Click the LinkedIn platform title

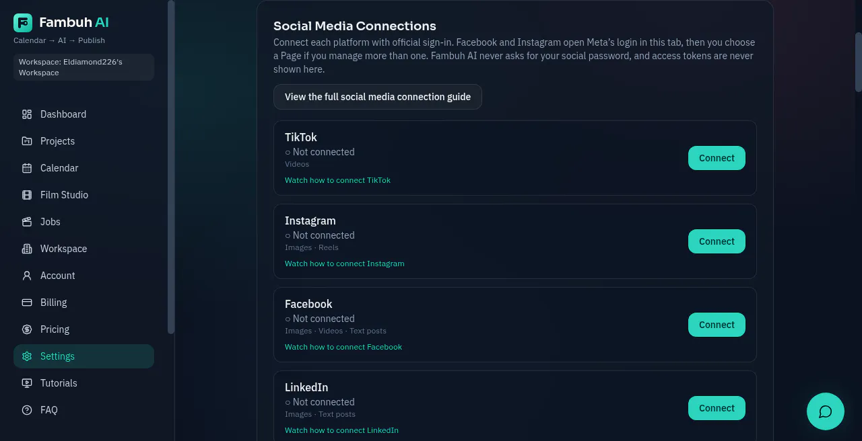pyautogui.click(x=306, y=387)
